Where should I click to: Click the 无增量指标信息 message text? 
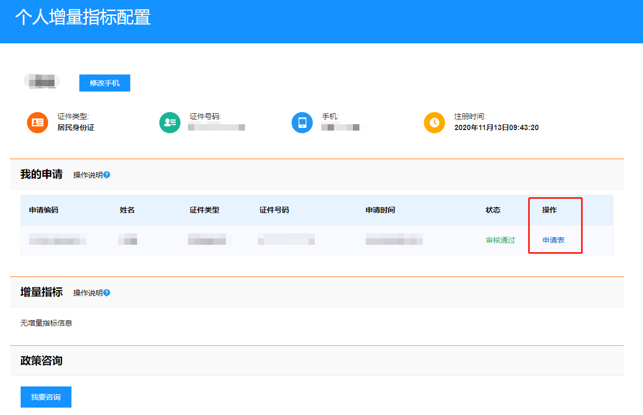pos(46,323)
